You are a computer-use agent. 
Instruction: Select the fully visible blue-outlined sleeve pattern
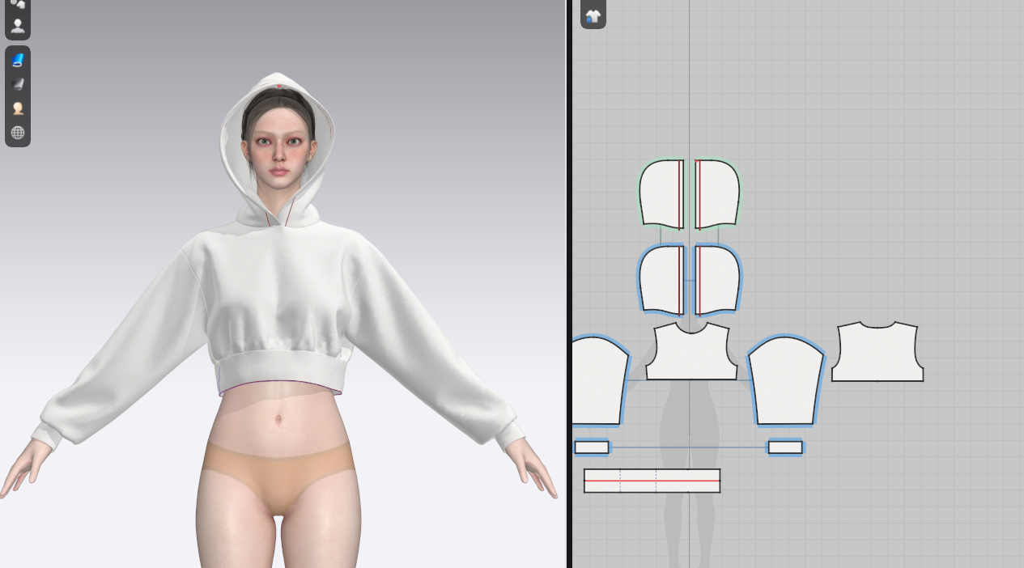(x=785, y=382)
